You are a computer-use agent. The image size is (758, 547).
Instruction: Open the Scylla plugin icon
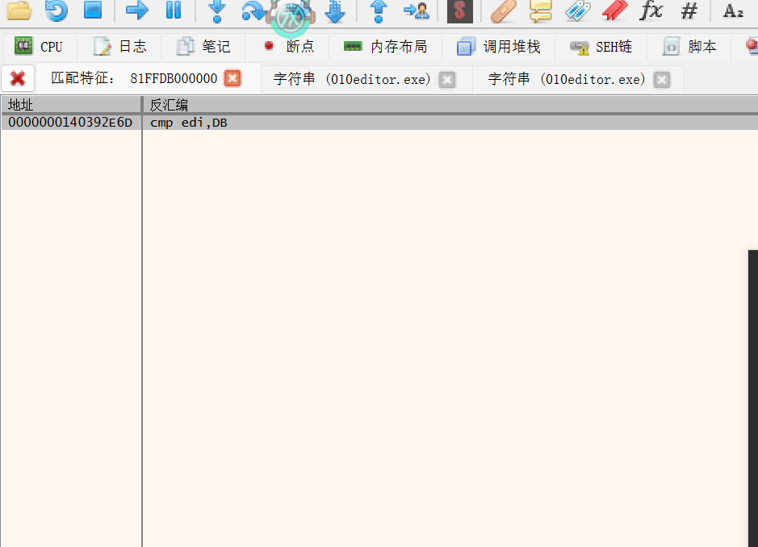coord(459,10)
